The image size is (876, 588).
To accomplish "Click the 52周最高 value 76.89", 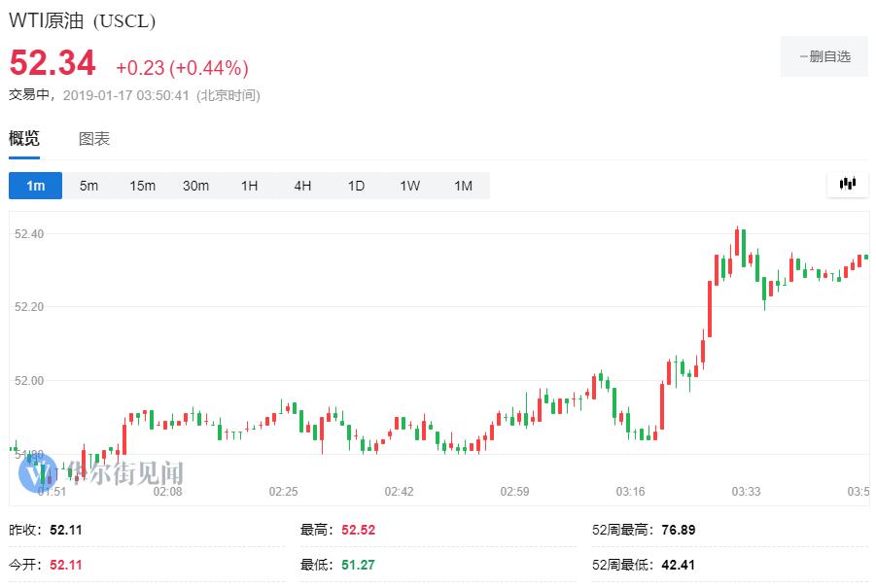I will [676, 530].
